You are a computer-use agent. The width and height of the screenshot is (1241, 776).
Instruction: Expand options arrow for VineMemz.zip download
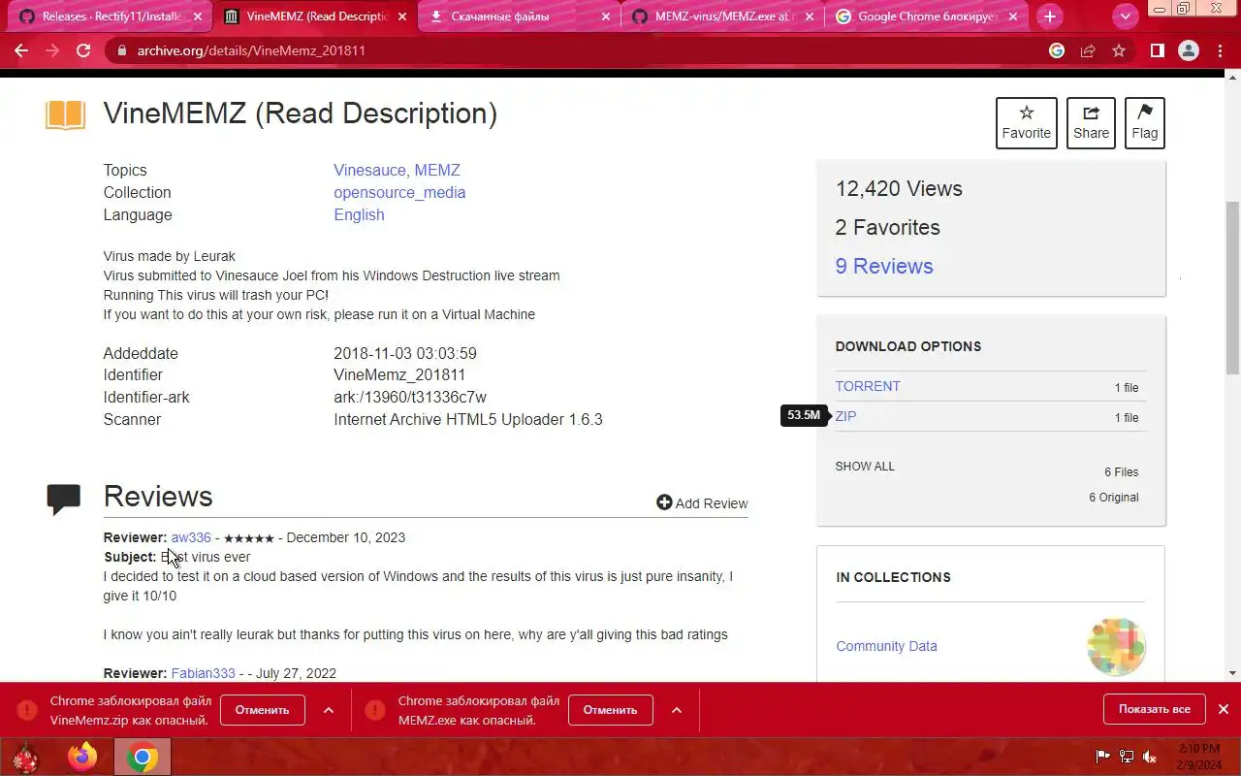(329, 710)
